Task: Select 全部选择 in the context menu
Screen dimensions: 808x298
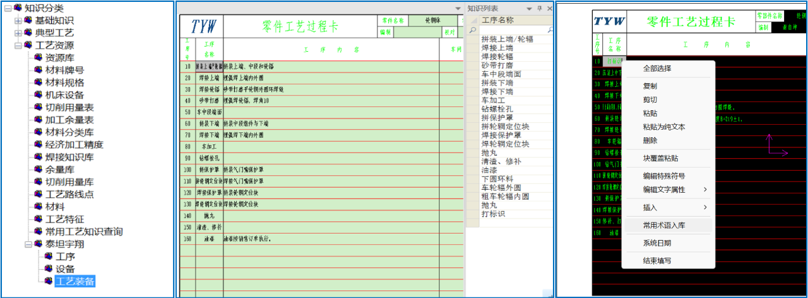Action: [x=656, y=69]
